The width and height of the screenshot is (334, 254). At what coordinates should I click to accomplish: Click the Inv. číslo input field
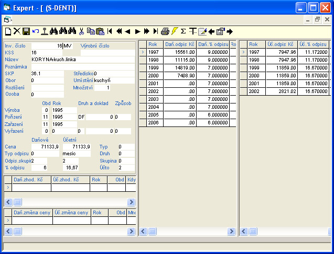pos(47,46)
